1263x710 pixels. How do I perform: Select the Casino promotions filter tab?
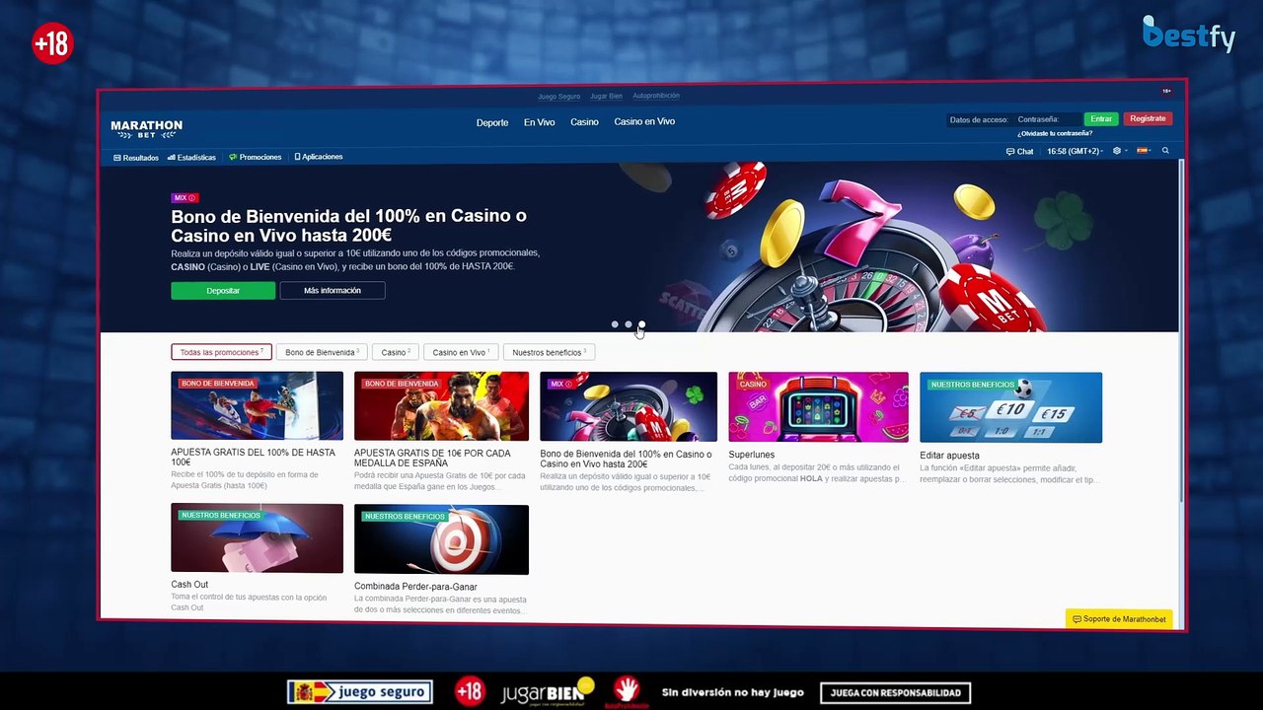point(395,352)
